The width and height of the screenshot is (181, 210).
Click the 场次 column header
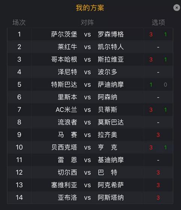point(19,23)
